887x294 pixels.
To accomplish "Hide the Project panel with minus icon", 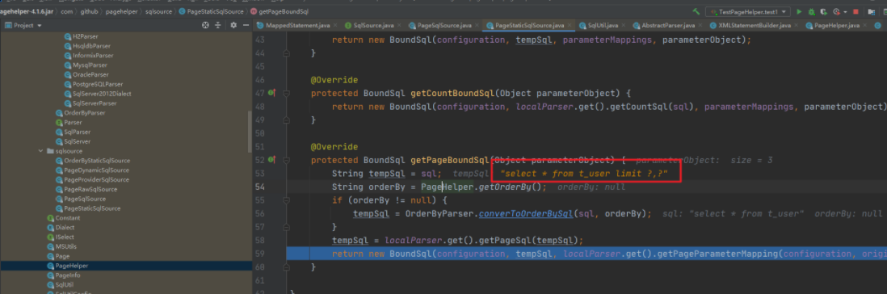I will point(246,25).
